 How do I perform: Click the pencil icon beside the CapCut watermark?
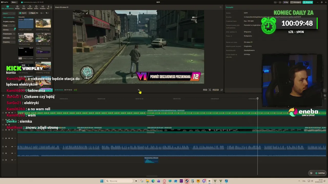click(x=87, y=14)
